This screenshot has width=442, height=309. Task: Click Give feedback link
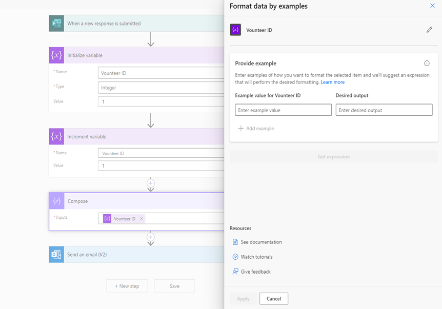(x=255, y=272)
